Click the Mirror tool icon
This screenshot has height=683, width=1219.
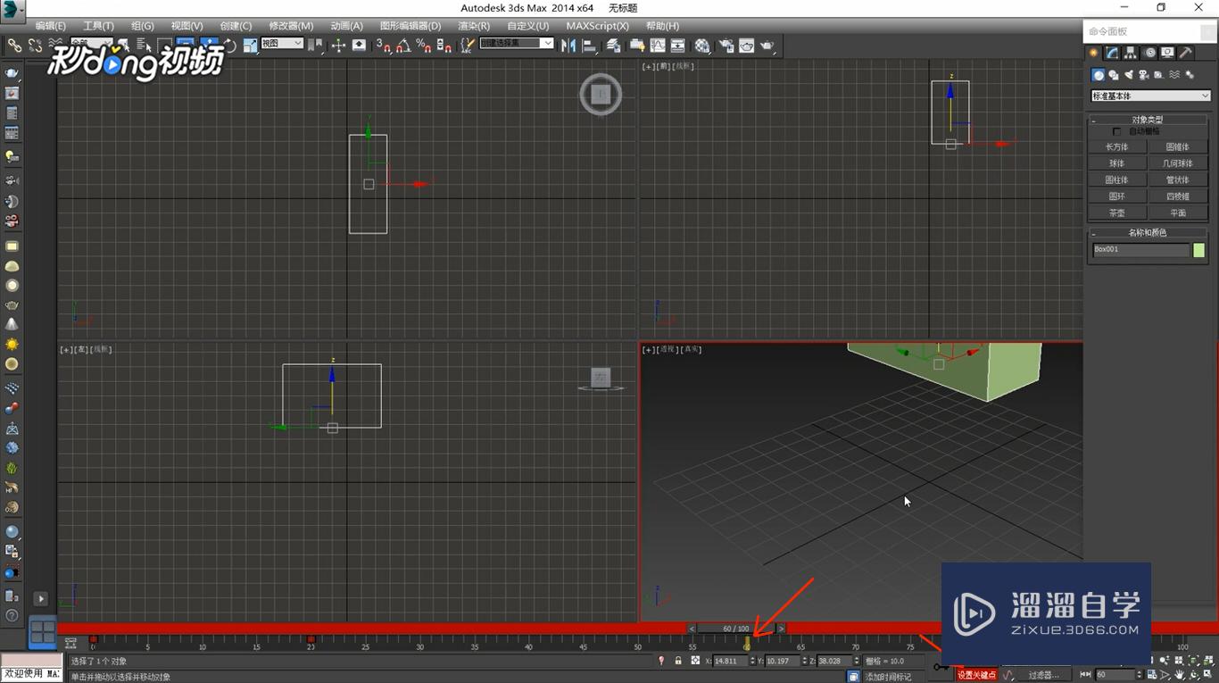[x=568, y=45]
